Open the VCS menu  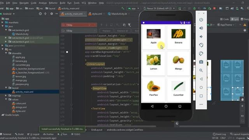(x=84, y=3)
